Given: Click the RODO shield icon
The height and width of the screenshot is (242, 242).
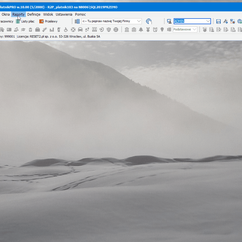Looking at the screenshot, I should tap(109, 30).
